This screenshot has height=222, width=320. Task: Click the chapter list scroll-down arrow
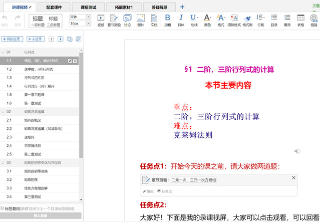pyautogui.click(x=81, y=200)
